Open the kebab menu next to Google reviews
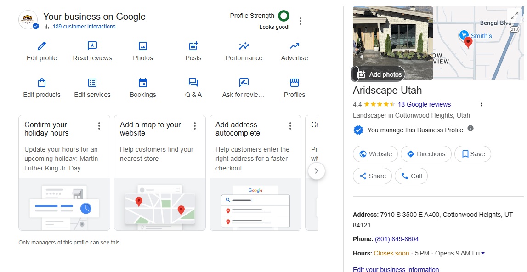The height and width of the screenshot is (272, 527). 481,104
